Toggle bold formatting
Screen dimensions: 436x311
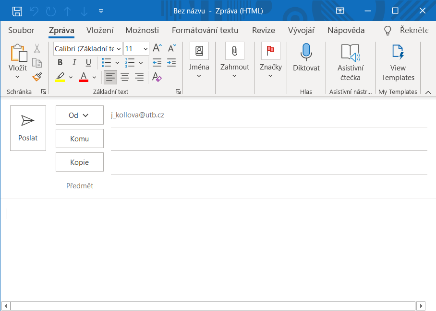point(60,62)
